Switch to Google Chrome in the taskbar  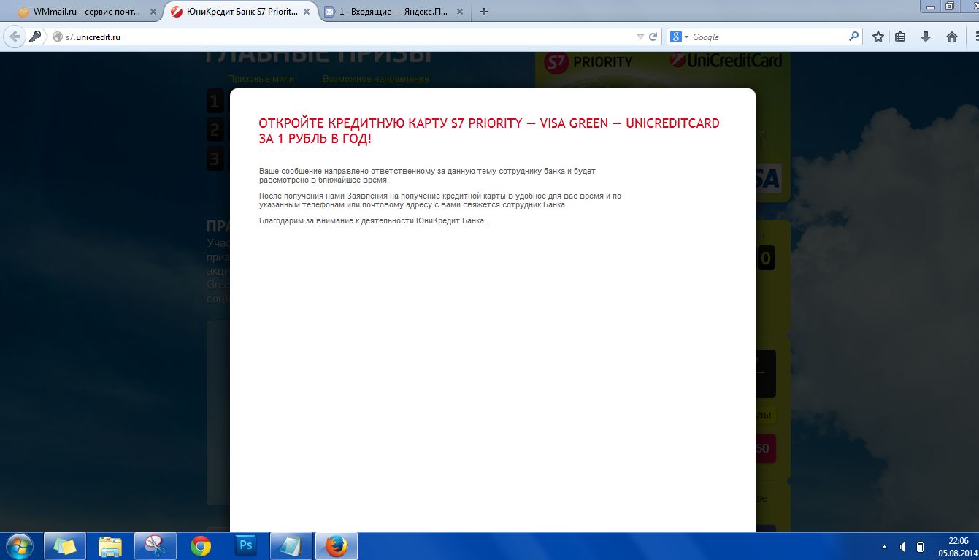(x=201, y=546)
